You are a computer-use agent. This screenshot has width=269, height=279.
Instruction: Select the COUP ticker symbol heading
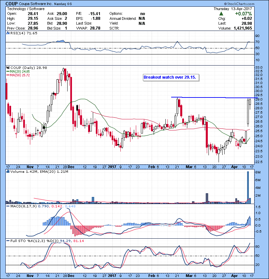[x=11, y=4]
